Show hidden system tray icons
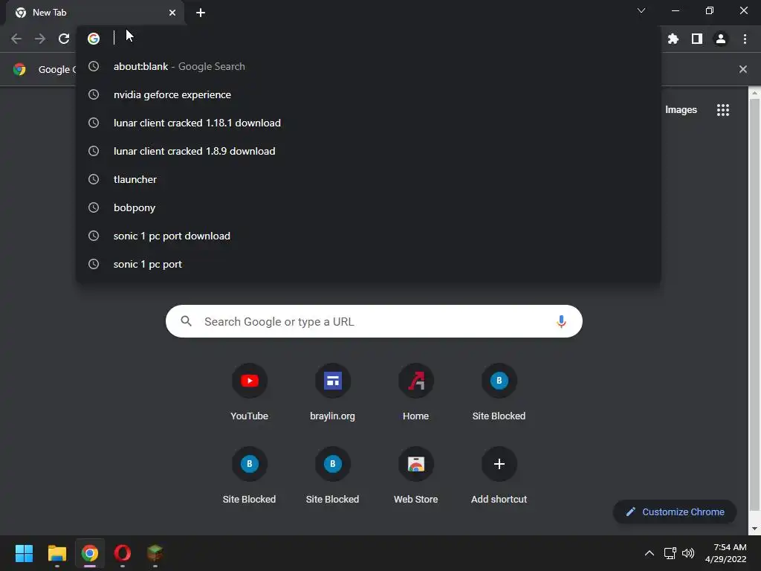Screen dimensions: 761x571 pyautogui.click(x=649, y=553)
